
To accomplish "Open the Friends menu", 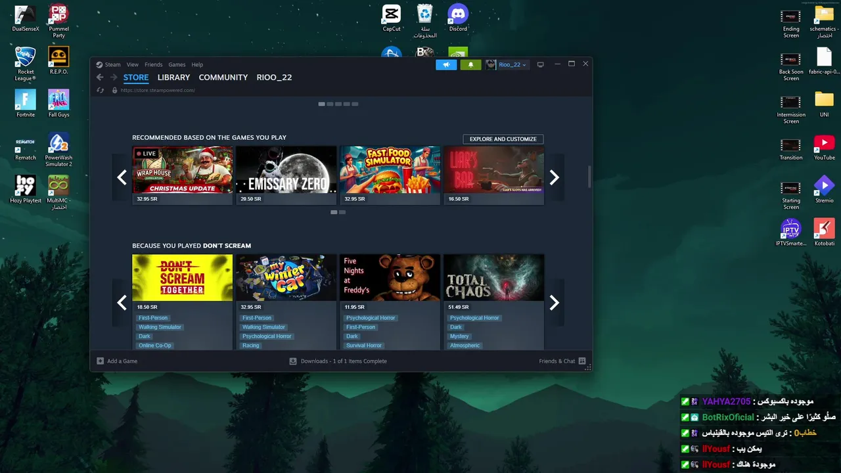I will pyautogui.click(x=153, y=64).
